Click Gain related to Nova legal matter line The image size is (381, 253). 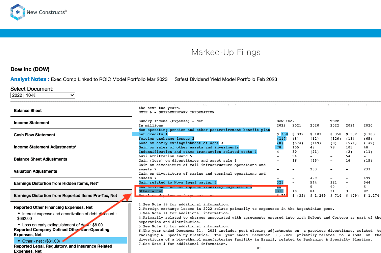click(178, 182)
